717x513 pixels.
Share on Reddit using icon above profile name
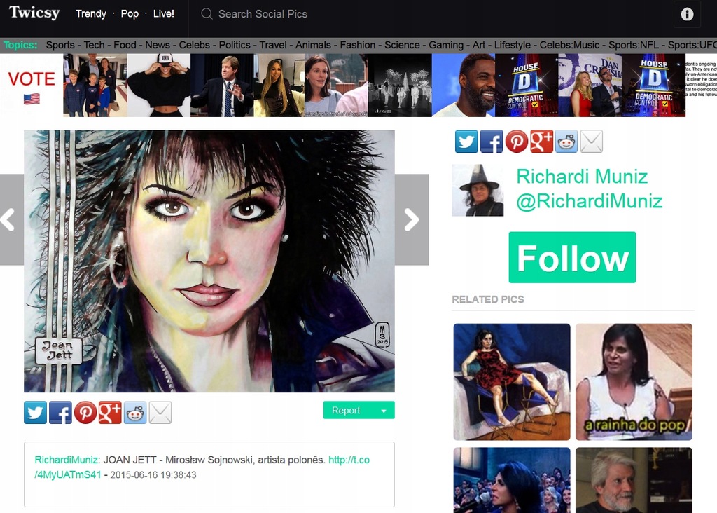(x=566, y=142)
